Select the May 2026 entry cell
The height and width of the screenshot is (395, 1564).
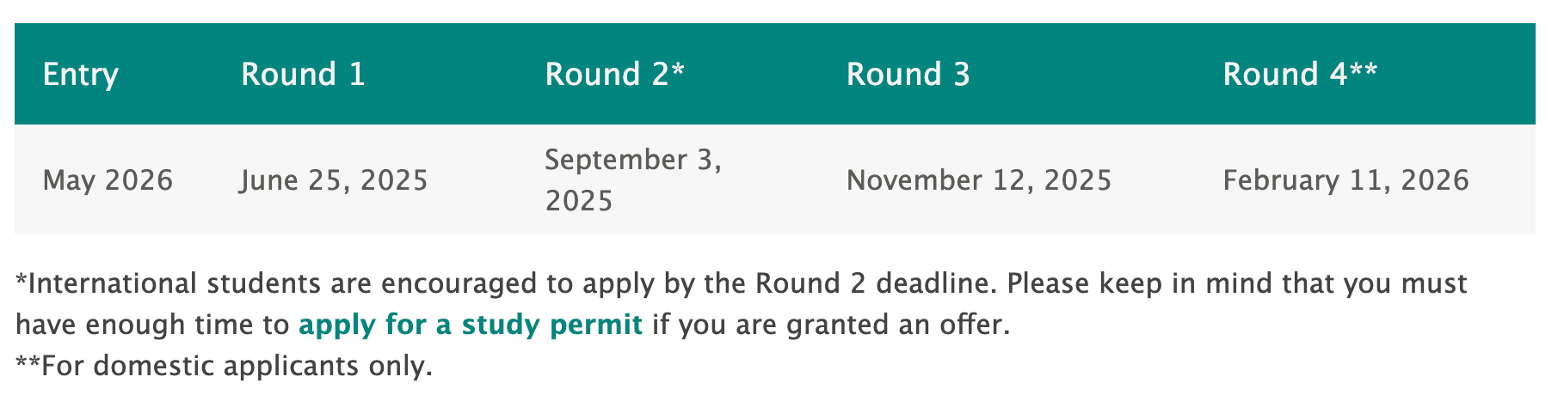[108, 180]
